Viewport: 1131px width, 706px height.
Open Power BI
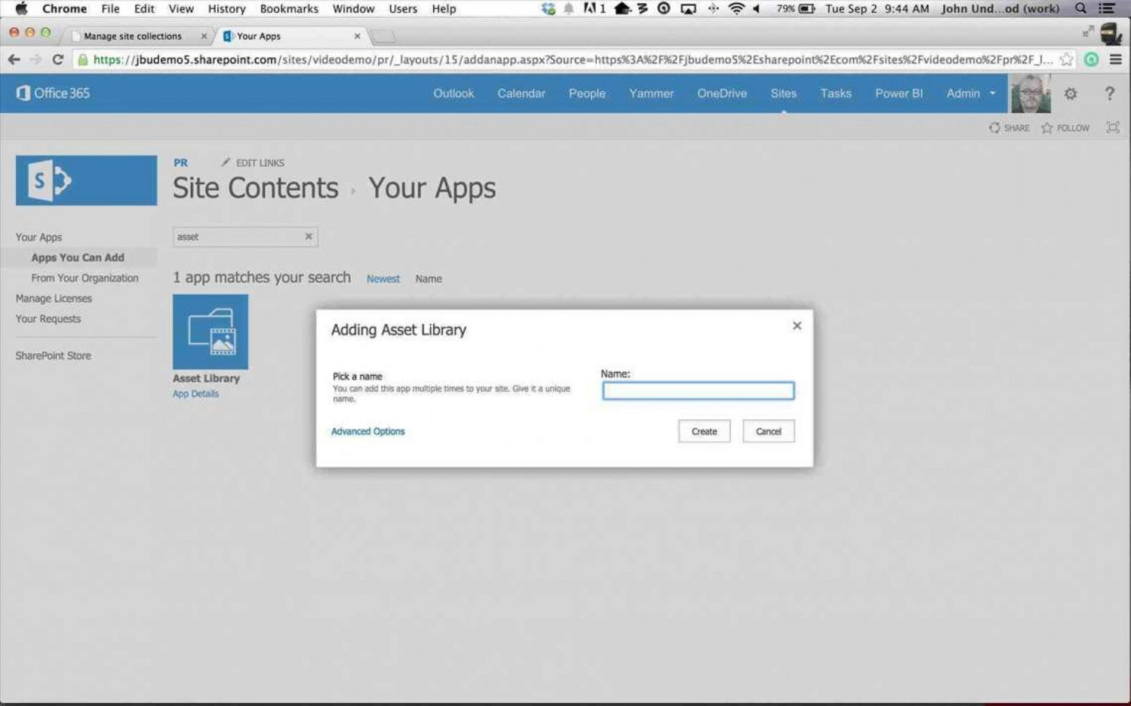click(899, 93)
